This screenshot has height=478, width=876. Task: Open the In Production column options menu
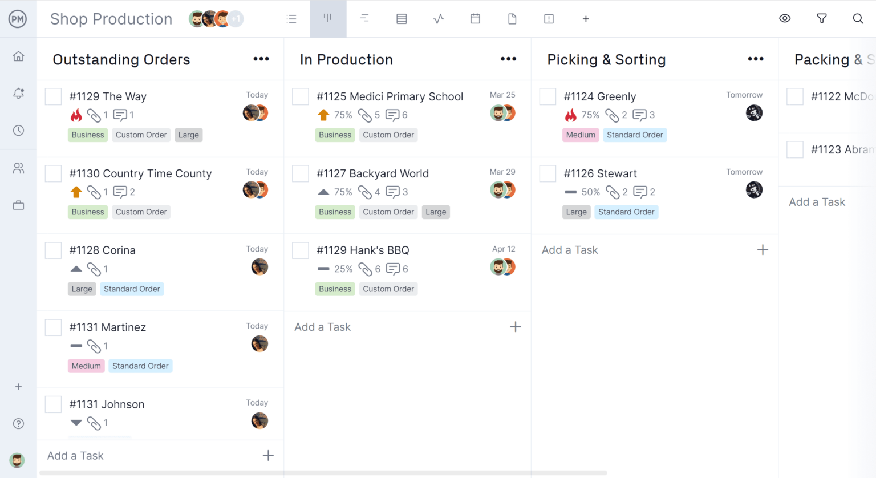(508, 59)
